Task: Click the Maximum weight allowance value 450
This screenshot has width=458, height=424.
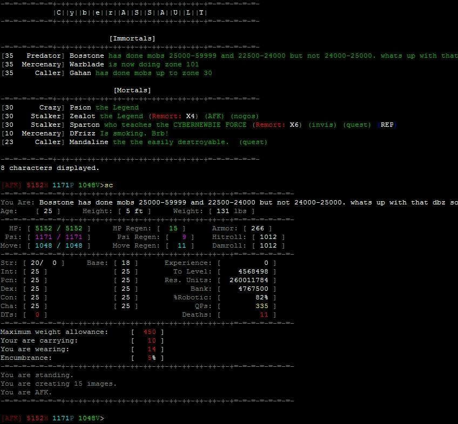Action: [x=150, y=332]
